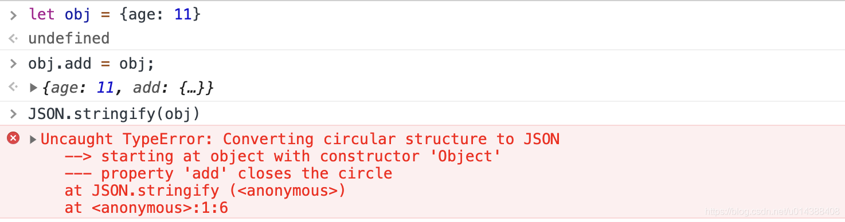Screen dimensions: 845x222
Task: Click output arrow beside the object preview
Action: click(x=13, y=88)
